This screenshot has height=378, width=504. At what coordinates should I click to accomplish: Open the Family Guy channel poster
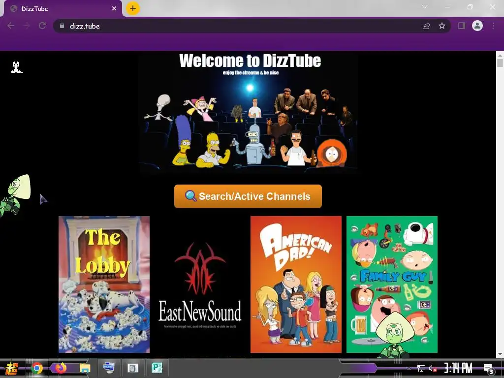[392, 284]
